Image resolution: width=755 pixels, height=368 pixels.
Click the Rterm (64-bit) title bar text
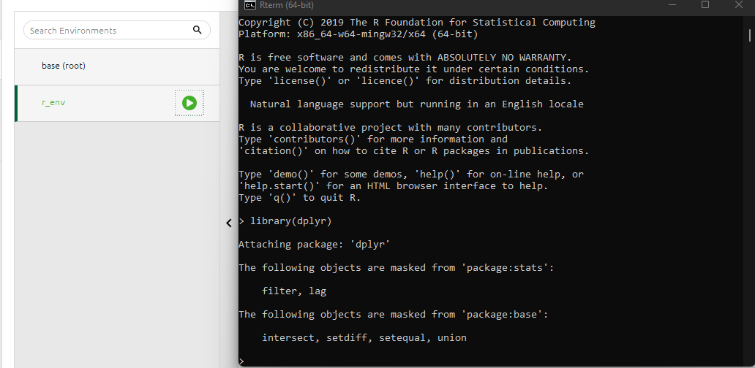tap(287, 5)
